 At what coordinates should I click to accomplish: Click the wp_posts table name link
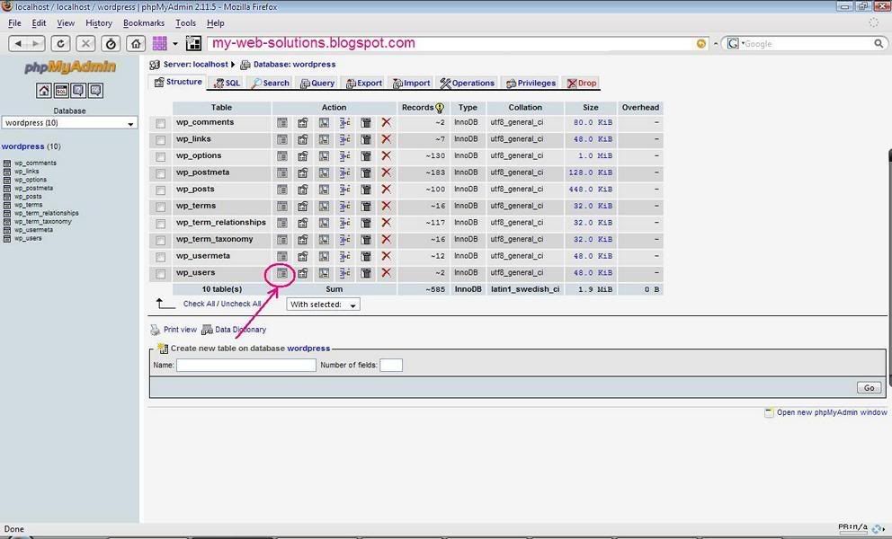195,190
